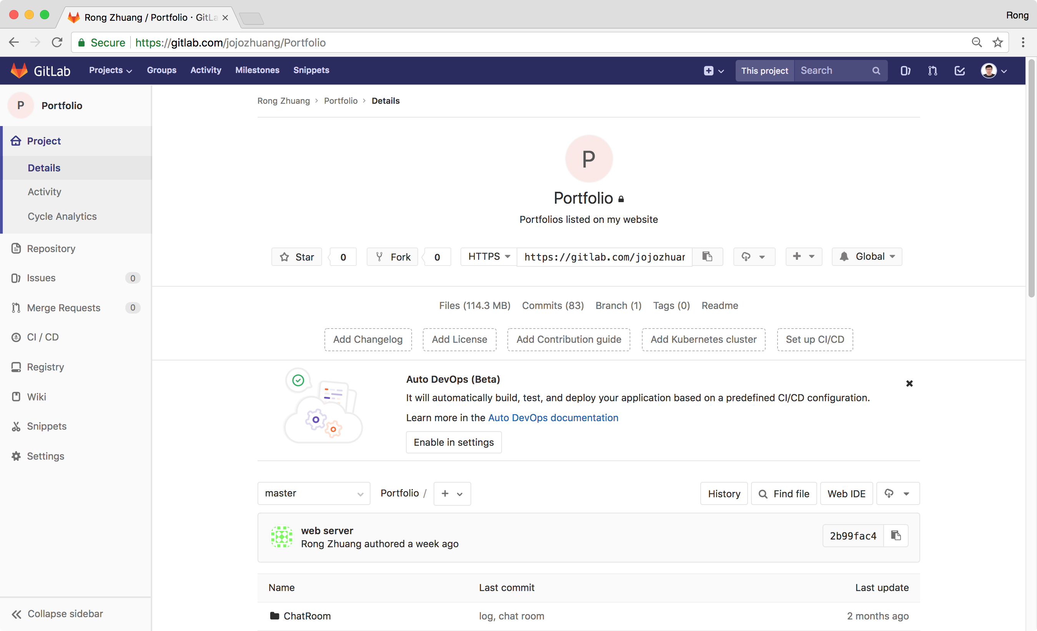
Task: Click the search magnifier in navbar
Action: [876, 71]
